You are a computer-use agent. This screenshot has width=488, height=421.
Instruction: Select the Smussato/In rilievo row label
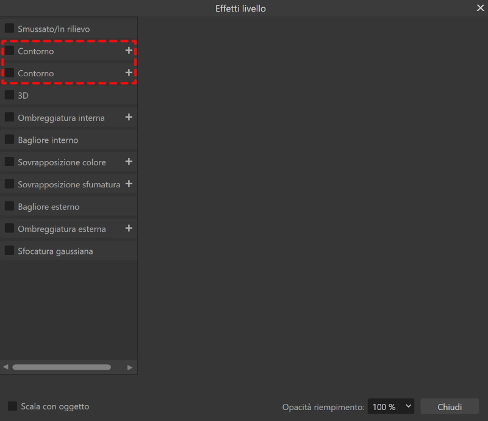click(x=54, y=29)
